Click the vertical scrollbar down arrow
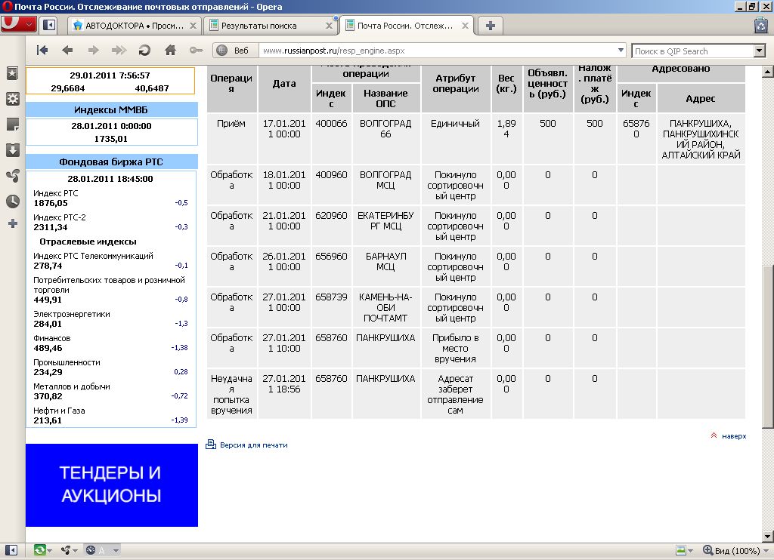Viewport: 774px width, 560px height. tap(767, 537)
